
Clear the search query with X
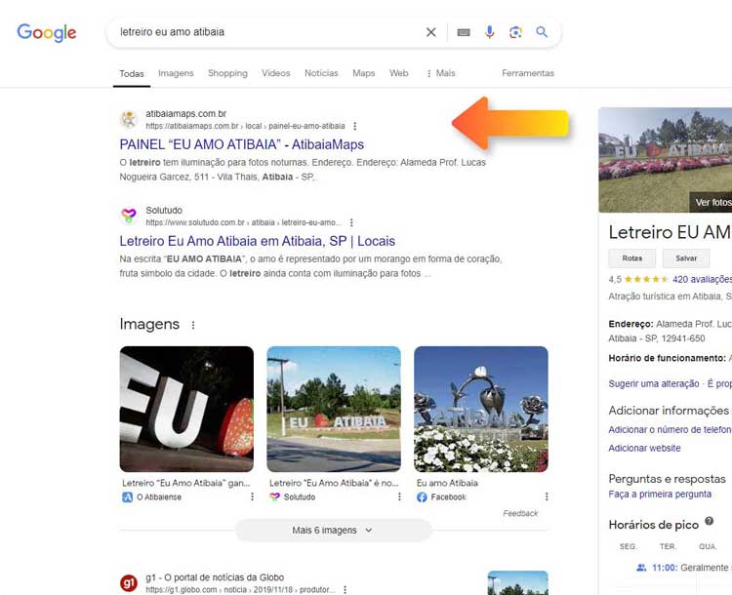tap(430, 32)
